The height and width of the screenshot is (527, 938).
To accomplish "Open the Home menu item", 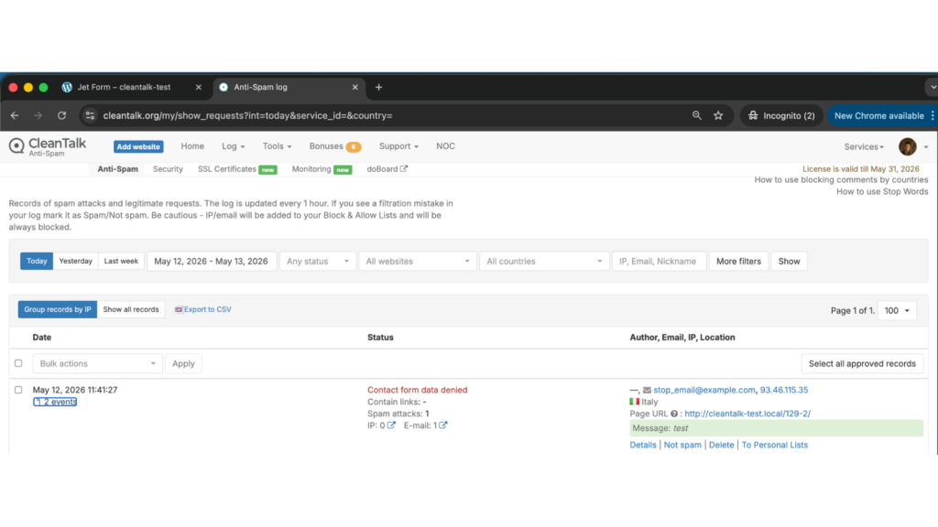I will 192,146.
